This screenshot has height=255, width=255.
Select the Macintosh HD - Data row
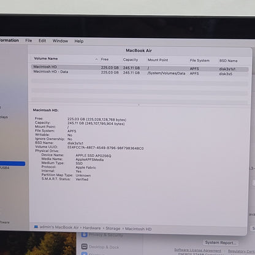tap(140, 72)
